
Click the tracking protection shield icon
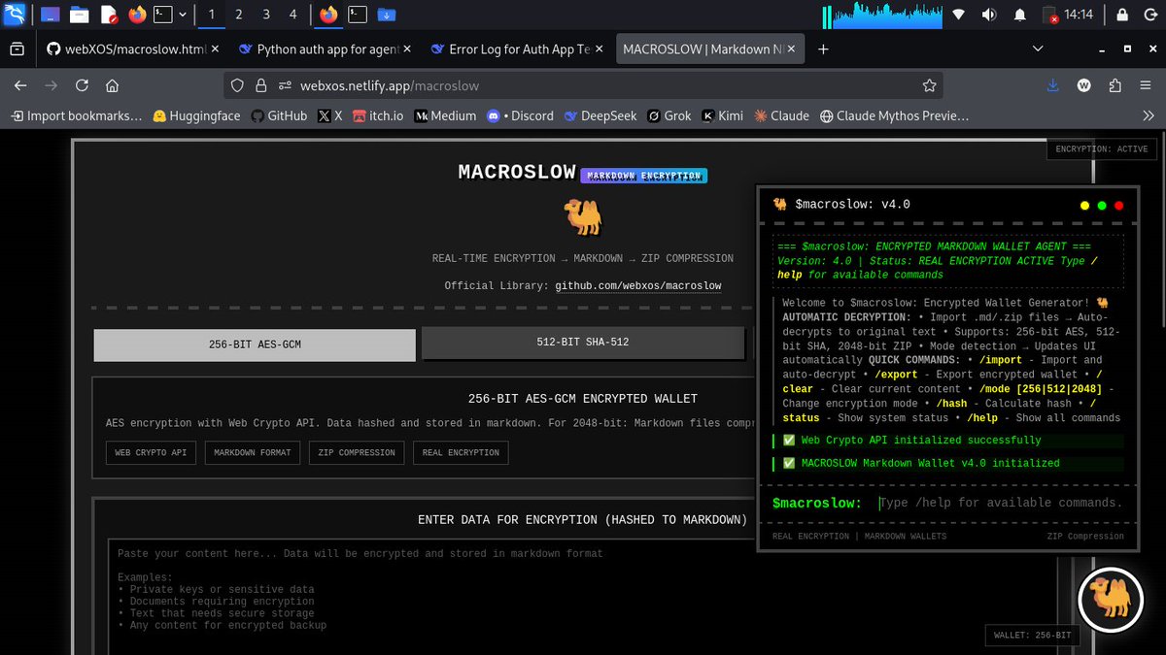click(x=238, y=85)
